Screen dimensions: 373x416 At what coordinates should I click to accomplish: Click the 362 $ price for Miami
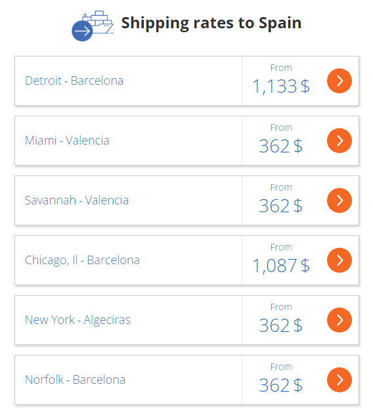click(281, 146)
